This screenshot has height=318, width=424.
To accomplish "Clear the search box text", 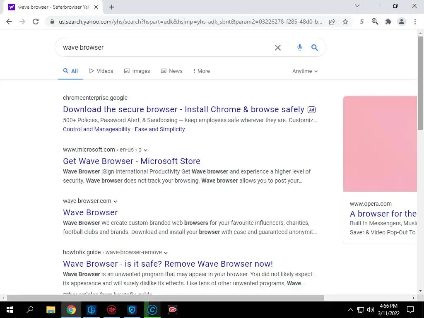I will pos(278,48).
